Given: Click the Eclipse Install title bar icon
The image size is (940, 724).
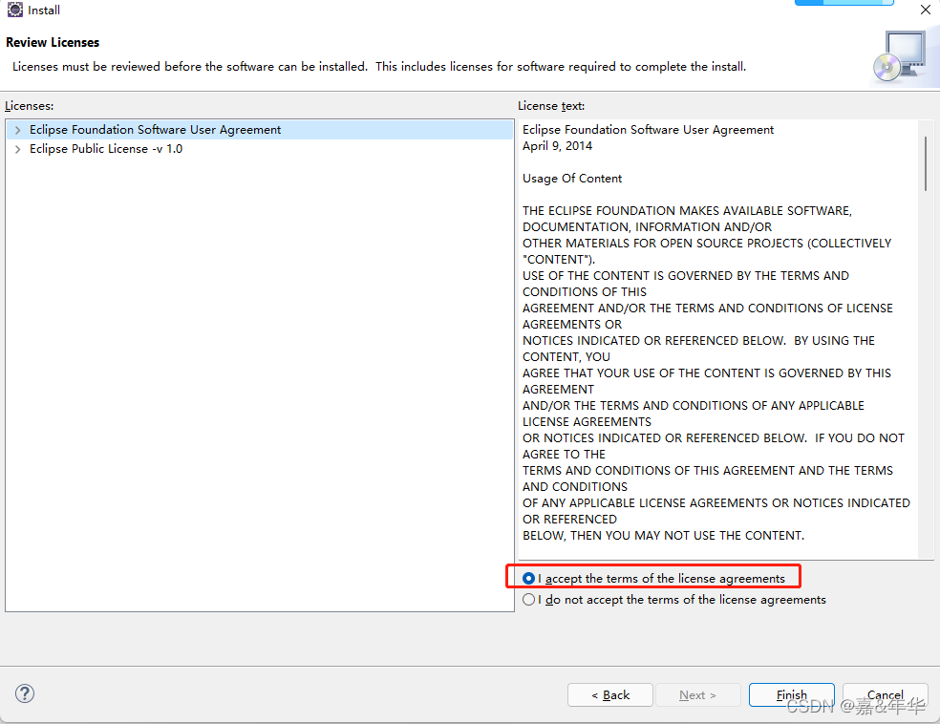Looking at the screenshot, I should click(x=15, y=11).
